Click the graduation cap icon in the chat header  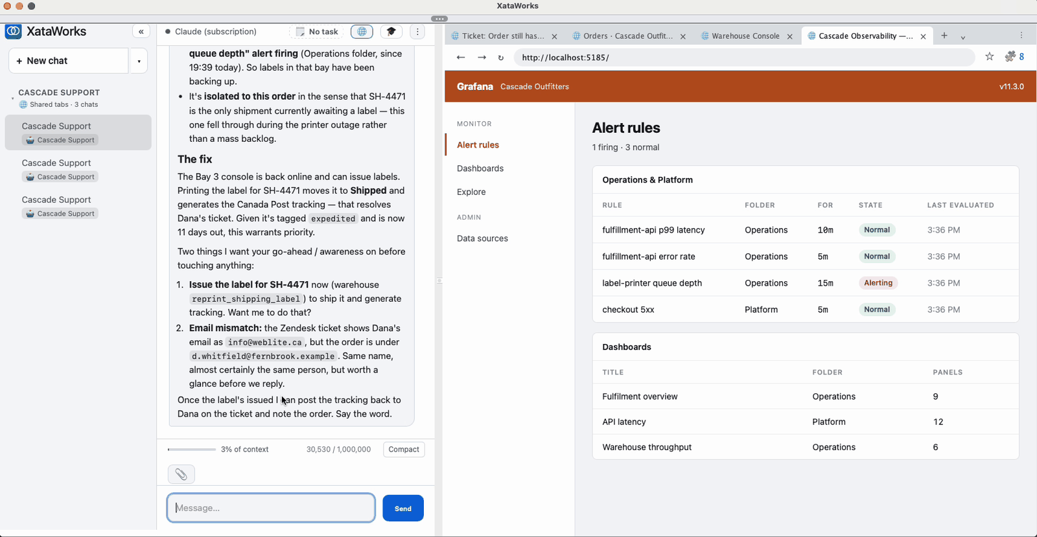[391, 31]
